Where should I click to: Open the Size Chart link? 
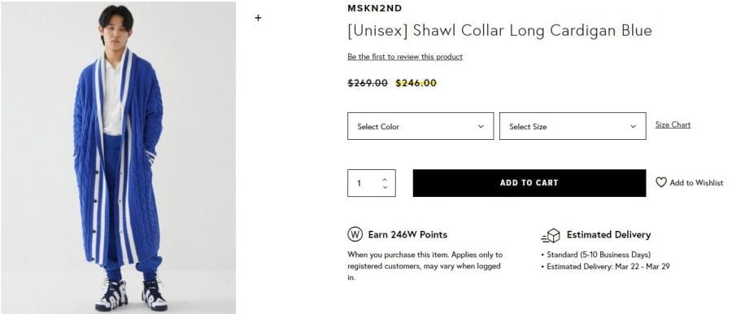click(x=673, y=124)
